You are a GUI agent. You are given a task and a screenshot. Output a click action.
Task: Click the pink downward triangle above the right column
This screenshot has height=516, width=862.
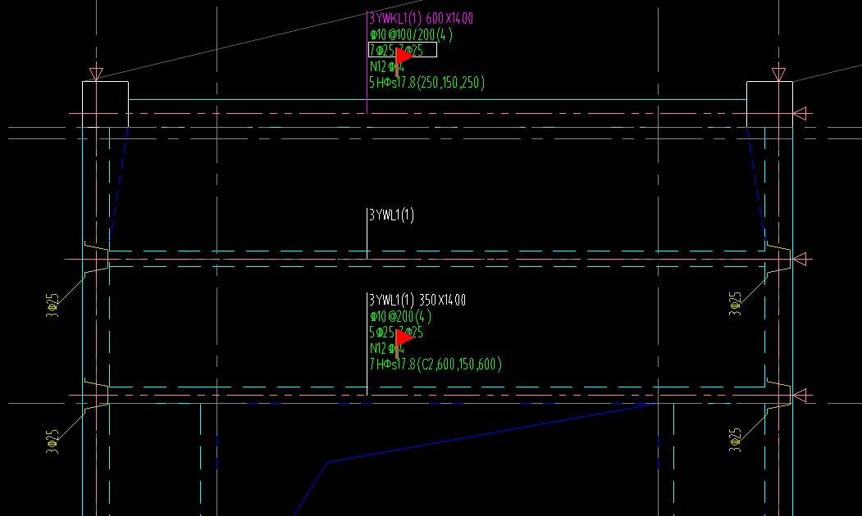tap(778, 74)
